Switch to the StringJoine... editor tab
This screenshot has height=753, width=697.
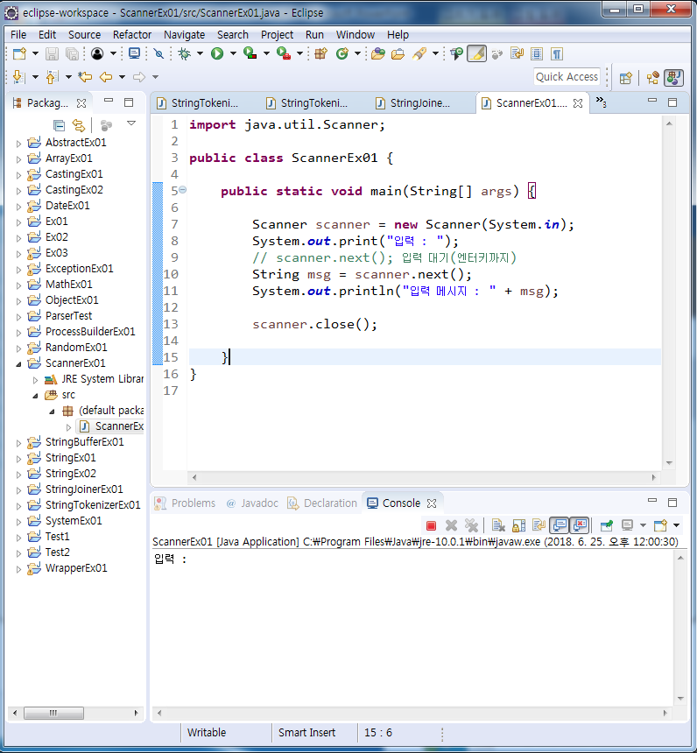pos(413,103)
